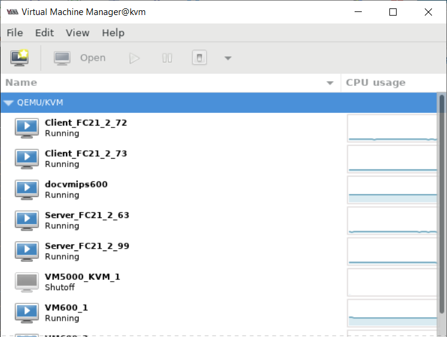Click the Name column sort arrow
This screenshot has width=447, height=337.
[x=330, y=83]
